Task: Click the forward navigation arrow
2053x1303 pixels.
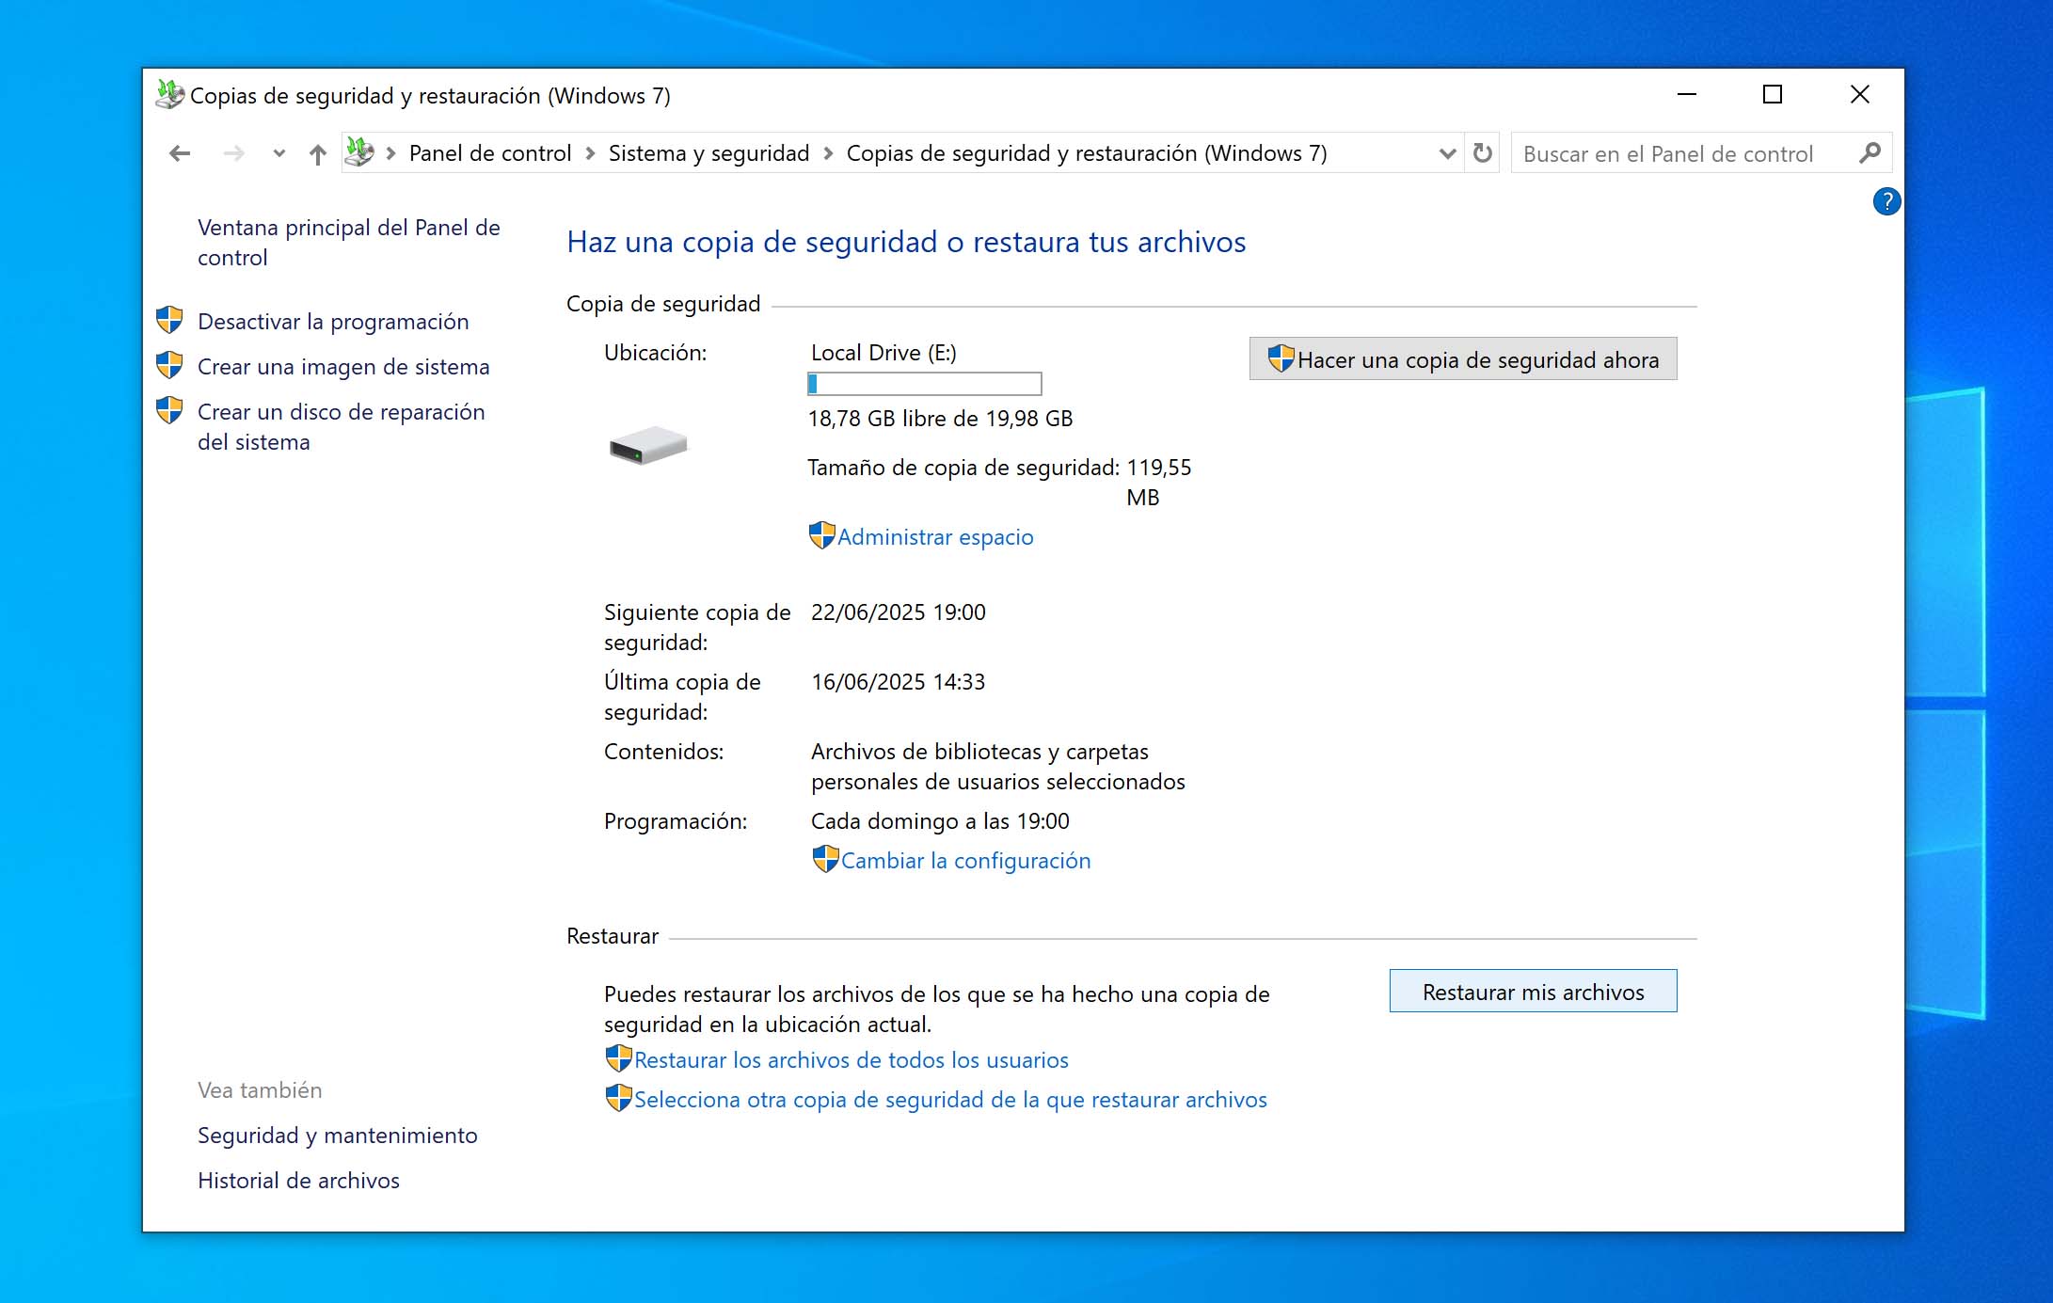Action: point(233,153)
